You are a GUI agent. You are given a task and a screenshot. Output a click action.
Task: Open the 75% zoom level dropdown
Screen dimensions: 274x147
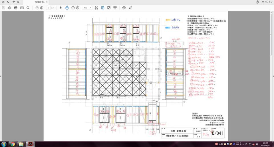[87, 8]
